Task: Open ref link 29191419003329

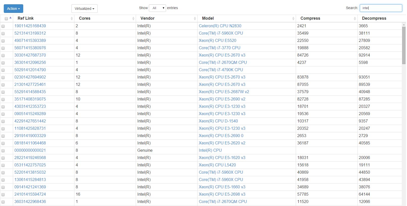Action: coord(30,136)
